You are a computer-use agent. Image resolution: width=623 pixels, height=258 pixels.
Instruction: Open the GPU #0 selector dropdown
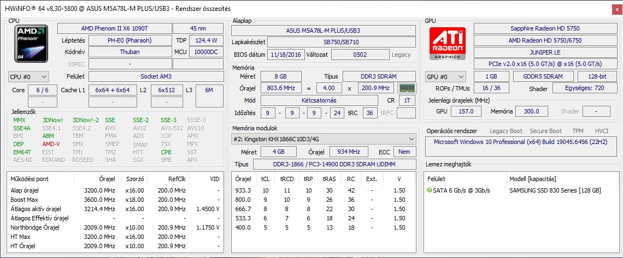click(x=445, y=76)
